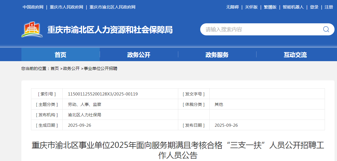Click 政务公开 in the breadcrumb path
This screenshot has width=337, height=161.
(71, 69)
